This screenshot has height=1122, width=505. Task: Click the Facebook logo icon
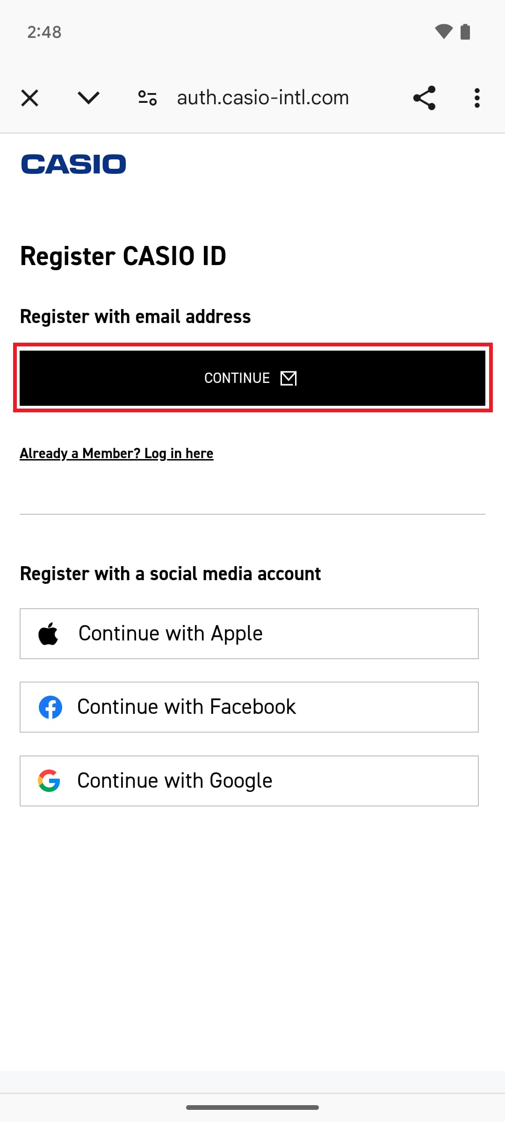50,707
